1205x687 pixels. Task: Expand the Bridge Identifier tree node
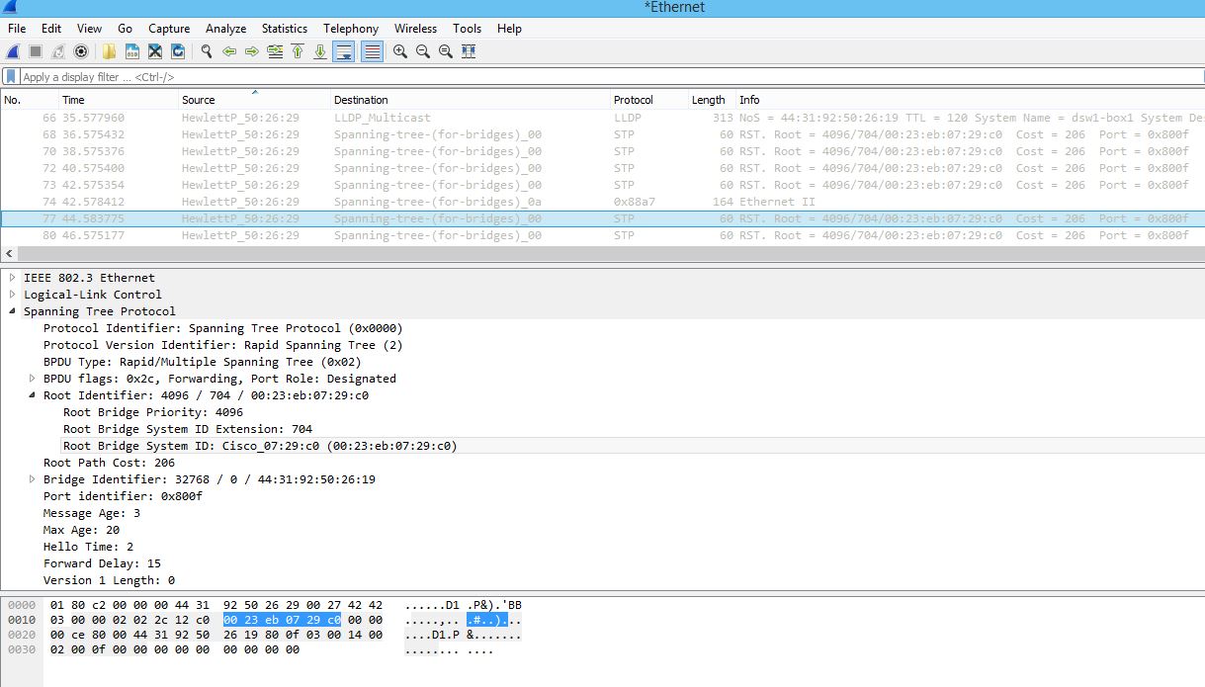pyautogui.click(x=33, y=479)
